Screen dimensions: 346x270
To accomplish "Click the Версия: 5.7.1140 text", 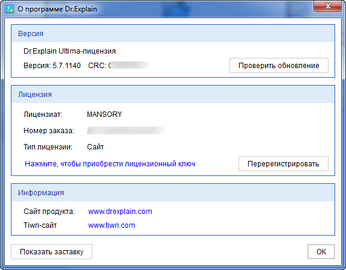I will pos(52,66).
